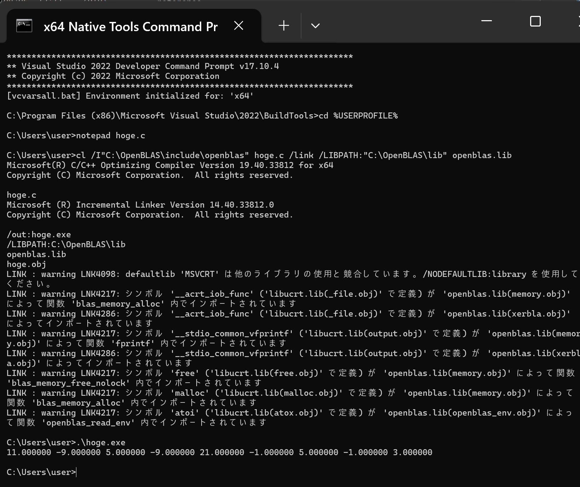Click the 'notepad hoge.c' command line

point(76,135)
